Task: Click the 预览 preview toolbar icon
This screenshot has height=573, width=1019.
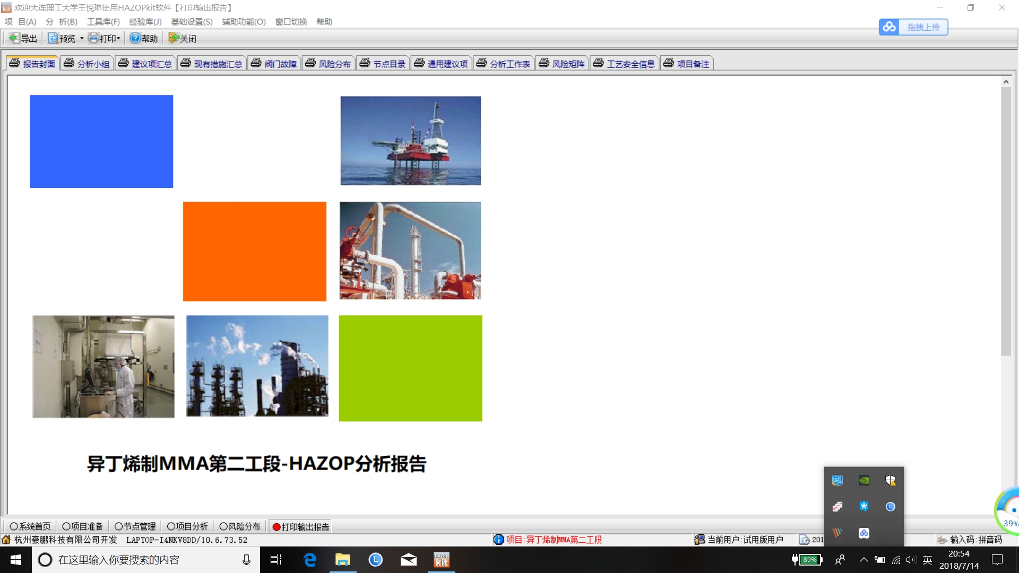Action: pos(54,38)
